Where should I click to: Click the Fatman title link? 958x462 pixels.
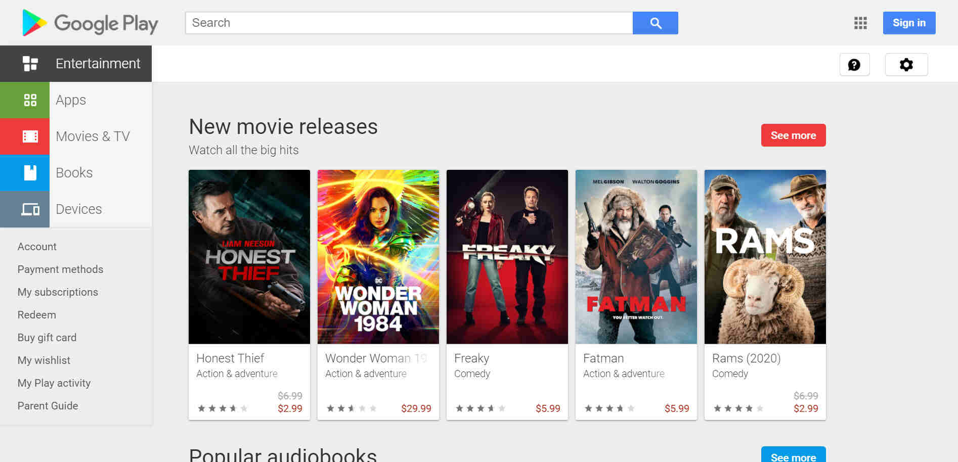[603, 358]
